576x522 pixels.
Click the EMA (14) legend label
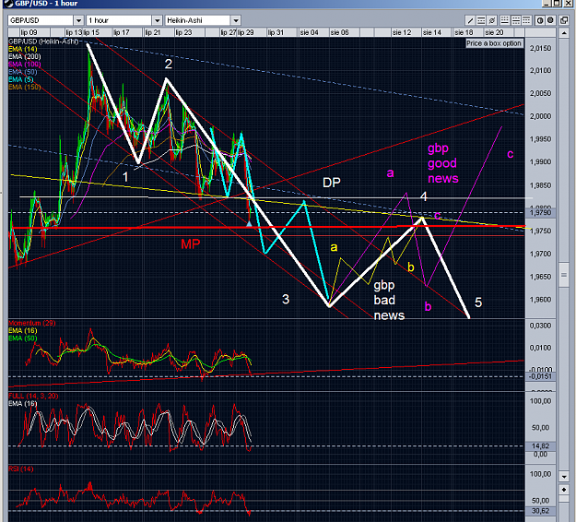pos(23,49)
